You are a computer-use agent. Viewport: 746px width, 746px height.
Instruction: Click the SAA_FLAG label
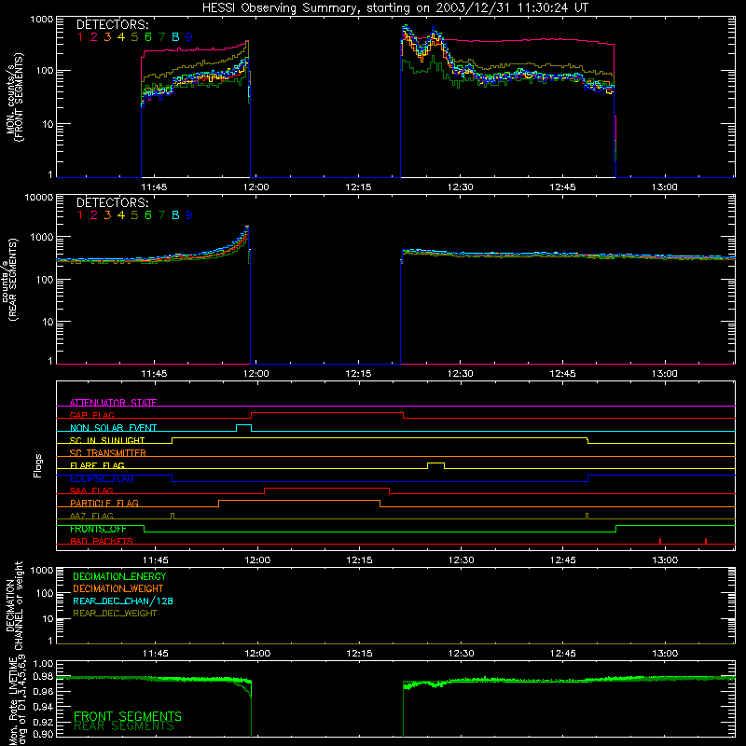point(91,491)
